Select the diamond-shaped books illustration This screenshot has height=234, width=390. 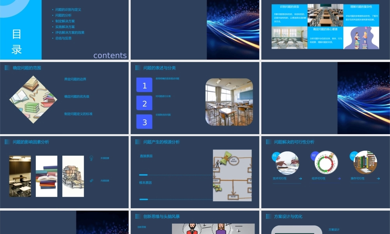coord(33,99)
